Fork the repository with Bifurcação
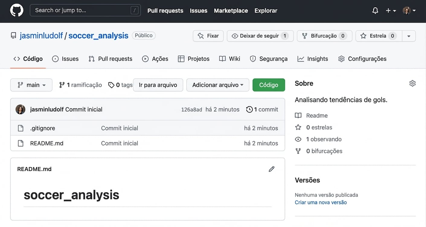This screenshot has height=227, width=426. (x=325, y=36)
